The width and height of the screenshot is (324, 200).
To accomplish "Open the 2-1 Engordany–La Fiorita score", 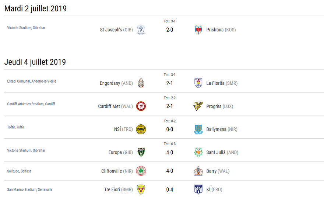I will [x=169, y=83].
